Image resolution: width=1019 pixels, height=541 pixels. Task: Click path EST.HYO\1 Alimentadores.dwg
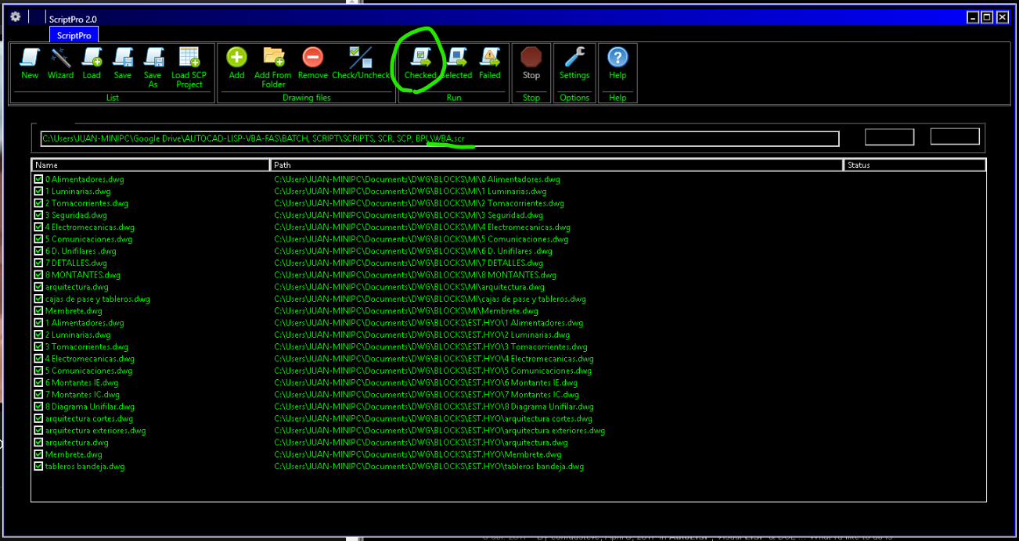[x=429, y=323]
